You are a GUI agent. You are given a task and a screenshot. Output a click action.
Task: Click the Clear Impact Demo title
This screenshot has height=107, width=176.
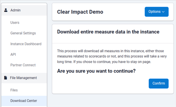coord(80,12)
